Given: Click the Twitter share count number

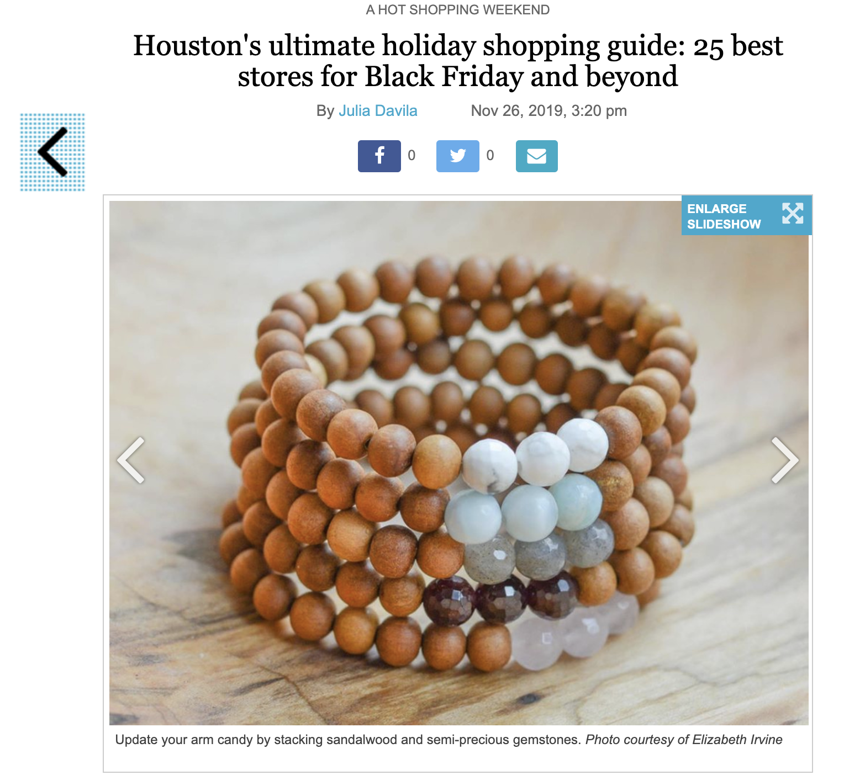Looking at the screenshot, I should [x=490, y=156].
